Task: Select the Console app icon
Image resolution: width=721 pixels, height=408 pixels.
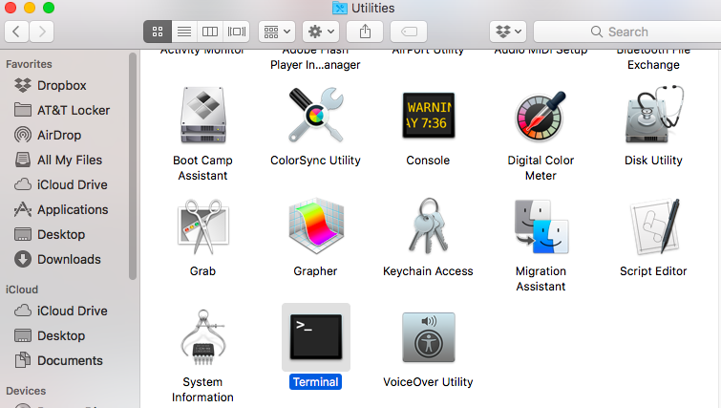Action: point(429,115)
